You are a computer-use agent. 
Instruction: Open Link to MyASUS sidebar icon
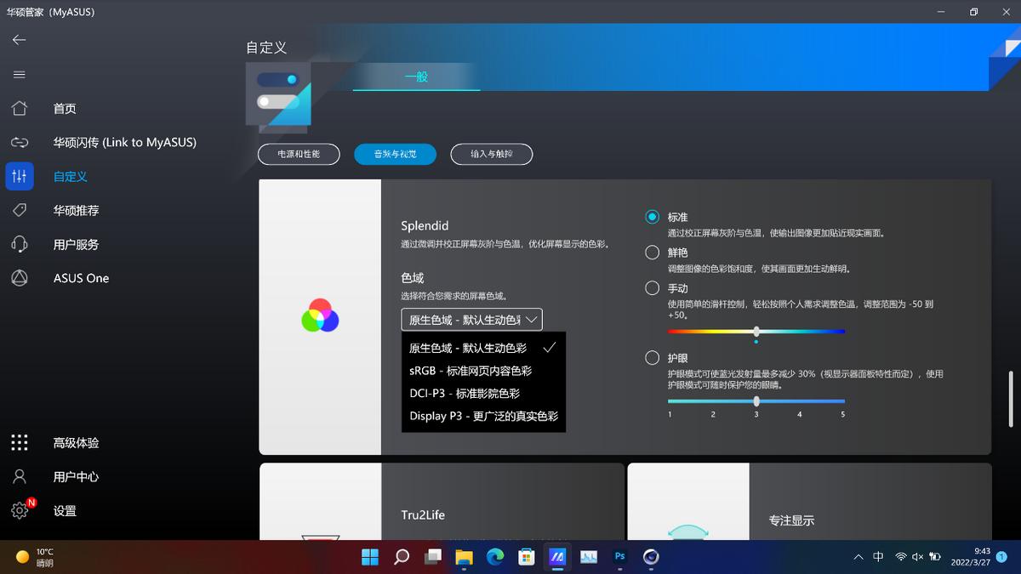19,143
